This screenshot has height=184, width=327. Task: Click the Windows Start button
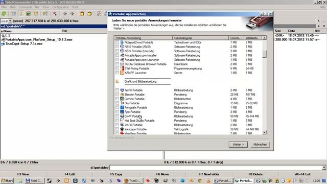point(7,180)
